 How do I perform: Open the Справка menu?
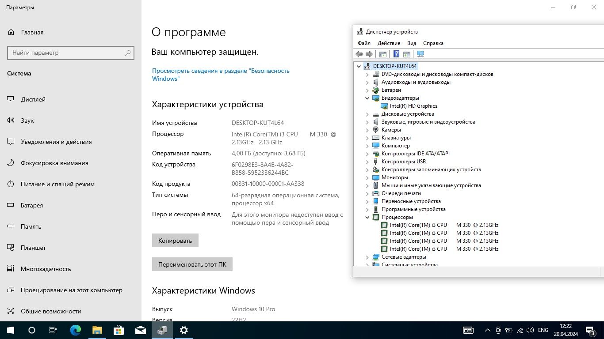pyautogui.click(x=433, y=43)
